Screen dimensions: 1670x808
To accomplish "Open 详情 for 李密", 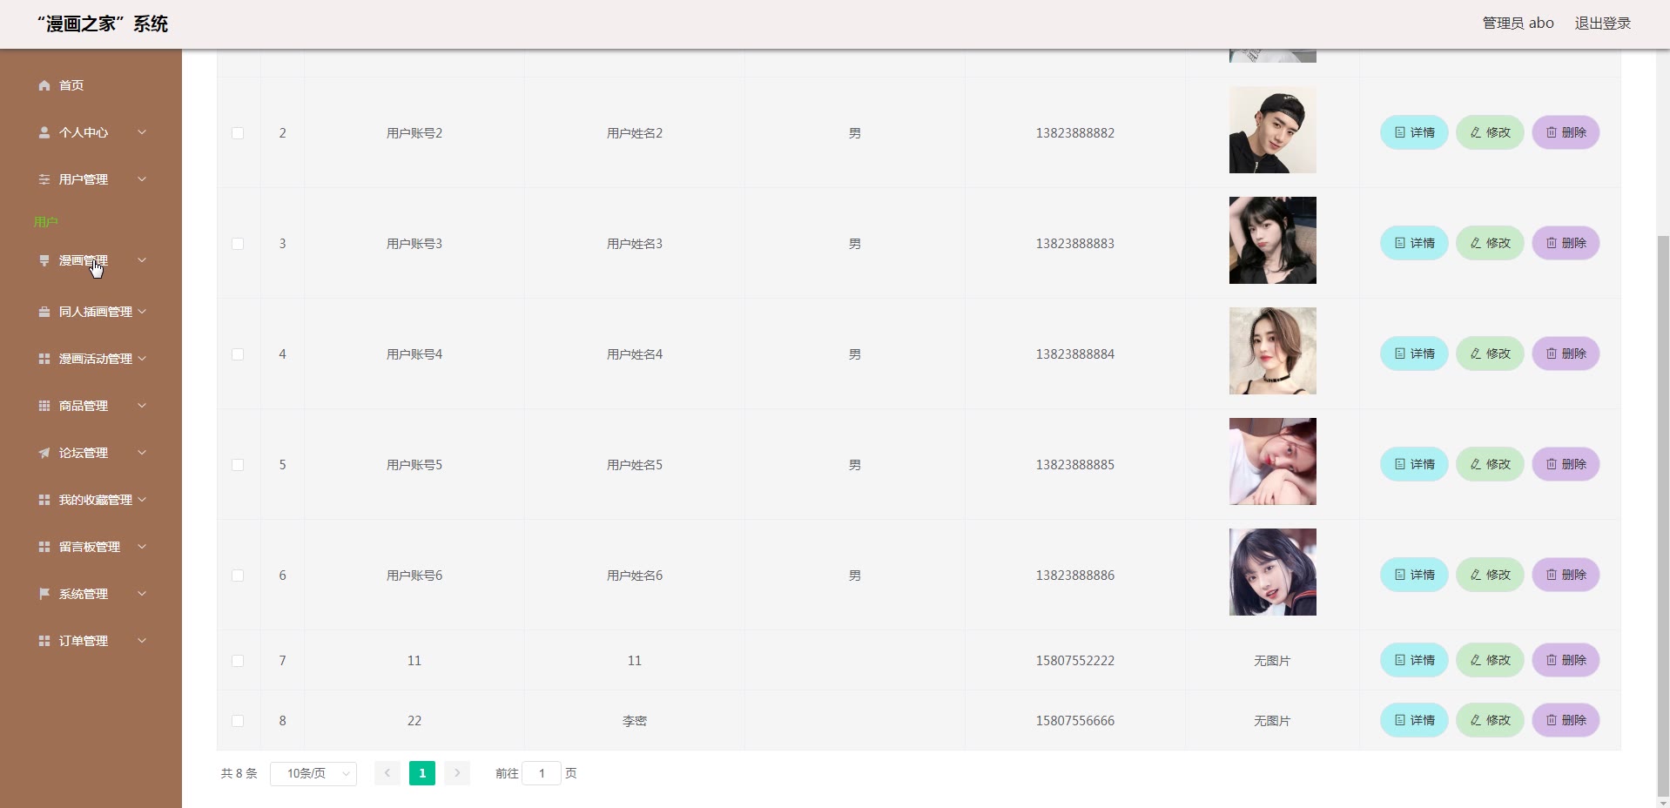I will [x=1414, y=720].
